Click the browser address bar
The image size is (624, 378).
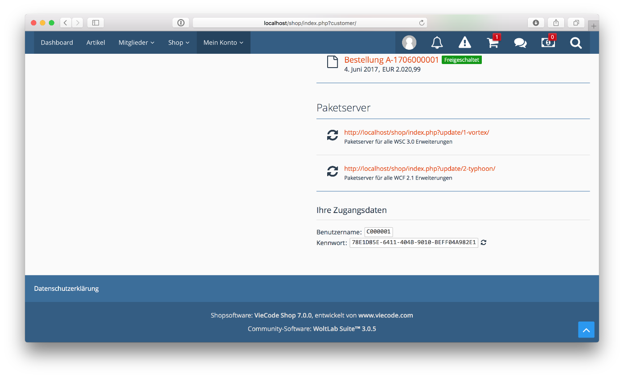309,23
